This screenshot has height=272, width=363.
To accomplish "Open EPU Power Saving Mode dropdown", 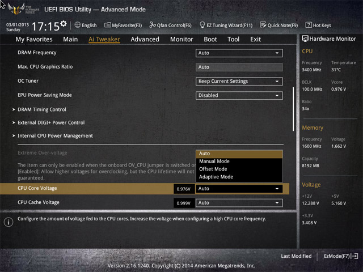I will point(239,96).
